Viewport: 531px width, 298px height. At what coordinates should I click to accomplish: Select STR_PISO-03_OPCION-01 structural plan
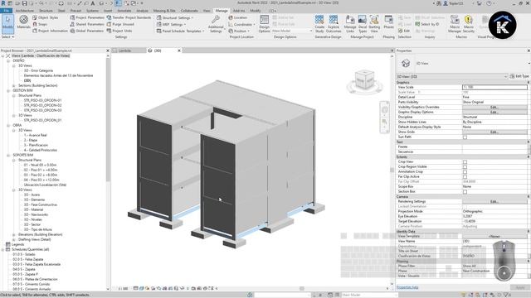(x=42, y=100)
